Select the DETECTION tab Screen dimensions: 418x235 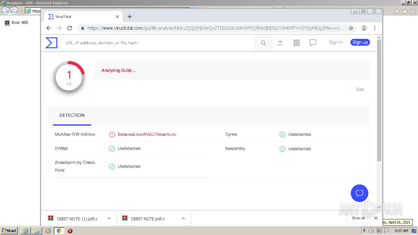pyautogui.click(x=72, y=115)
